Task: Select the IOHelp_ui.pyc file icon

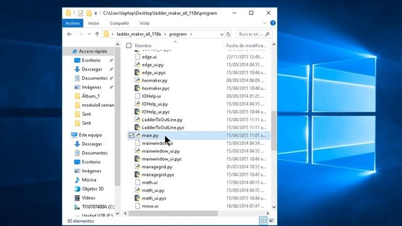Action: click(138, 112)
